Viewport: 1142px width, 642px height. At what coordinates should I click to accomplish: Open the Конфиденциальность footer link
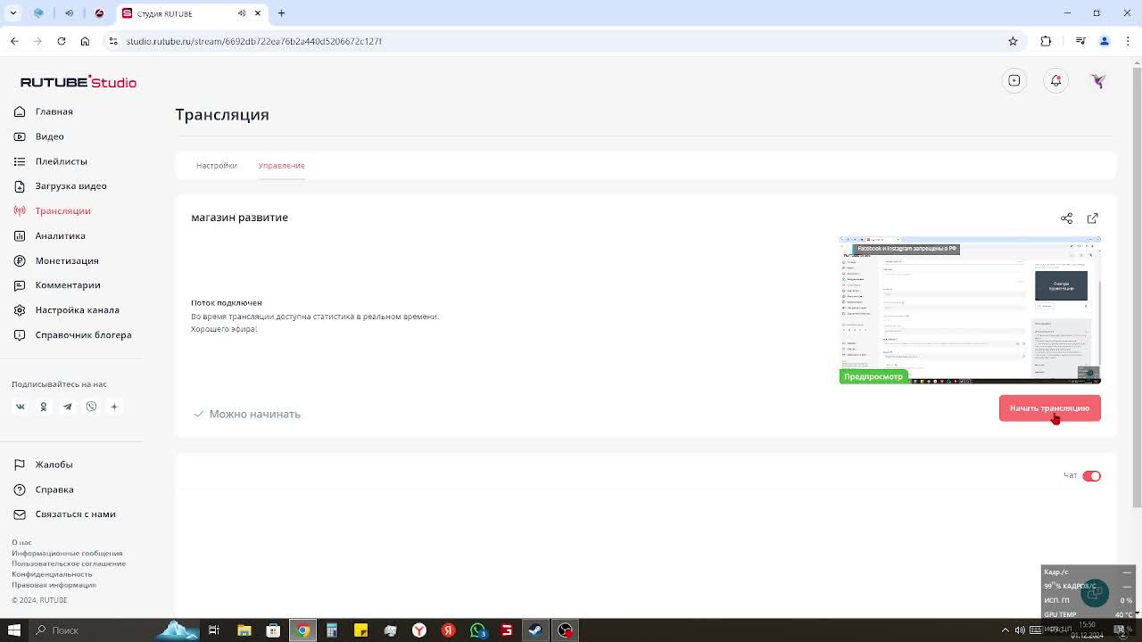pyautogui.click(x=52, y=574)
